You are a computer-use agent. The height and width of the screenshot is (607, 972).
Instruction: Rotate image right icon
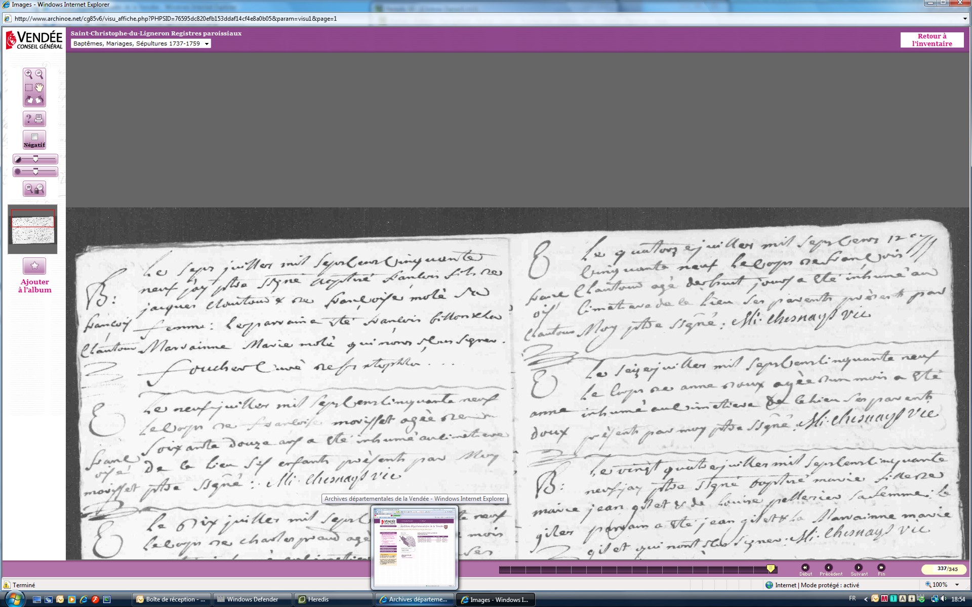point(39,100)
